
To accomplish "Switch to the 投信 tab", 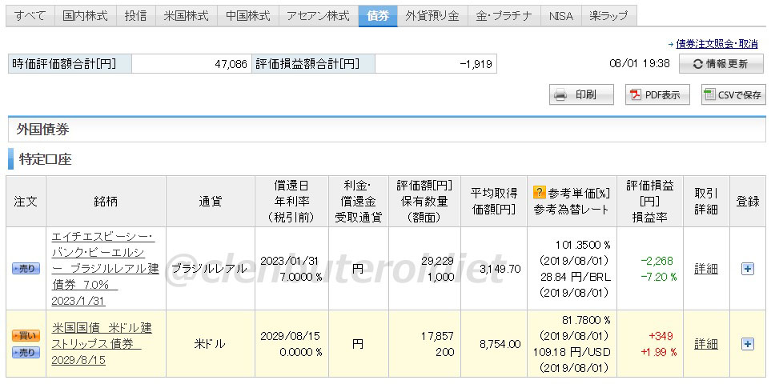I will pyautogui.click(x=136, y=16).
